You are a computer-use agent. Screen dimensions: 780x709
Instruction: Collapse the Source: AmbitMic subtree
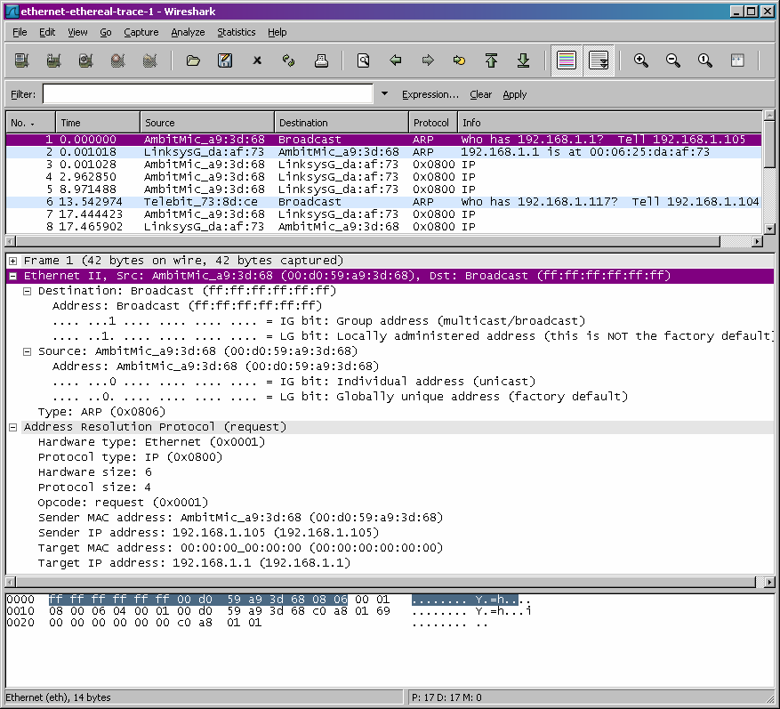pos(28,351)
